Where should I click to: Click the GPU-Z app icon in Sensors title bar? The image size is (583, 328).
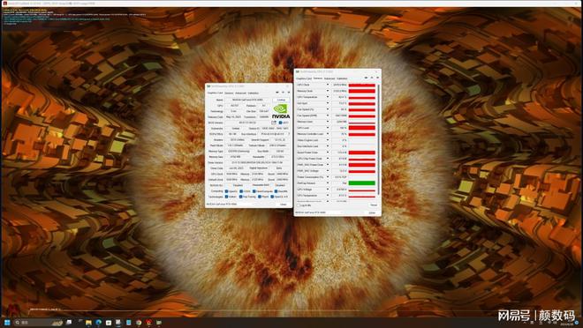(x=298, y=71)
